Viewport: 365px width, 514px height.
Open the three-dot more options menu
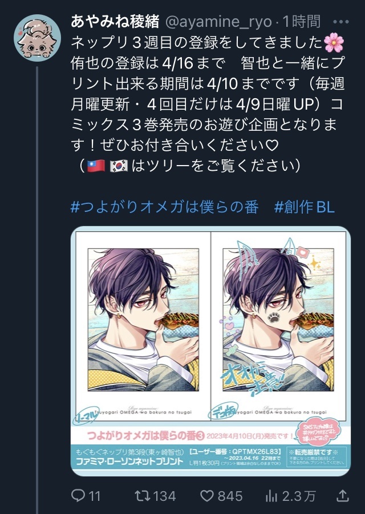[x=341, y=22]
